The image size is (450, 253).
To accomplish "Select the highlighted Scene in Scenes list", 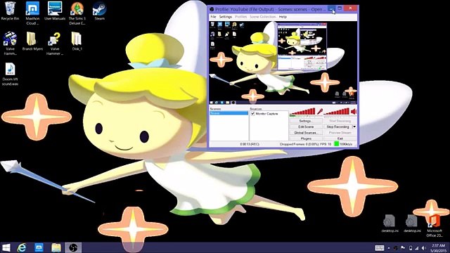I will [229, 113].
